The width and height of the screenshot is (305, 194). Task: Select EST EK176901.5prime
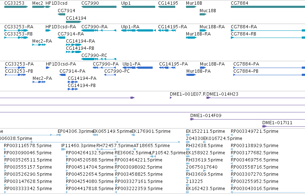151,131
